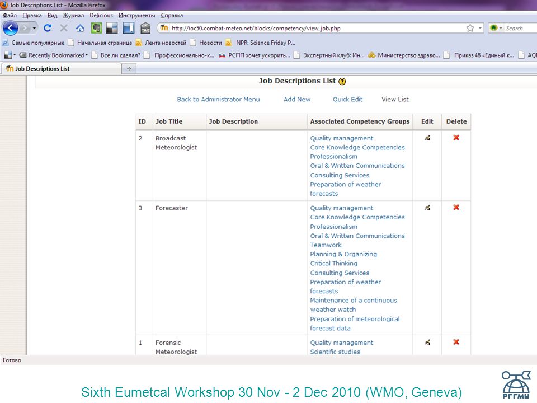The image size is (537, 403).
Task: Open the Home page icon
Action: 80,28
